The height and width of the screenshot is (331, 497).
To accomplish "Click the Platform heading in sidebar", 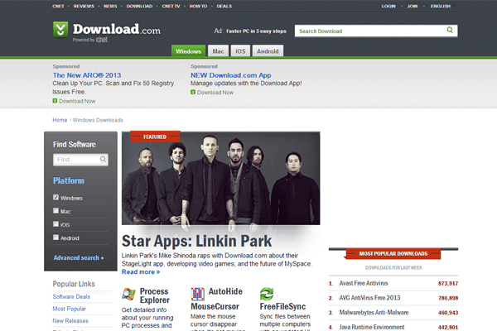I will point(69,180).
